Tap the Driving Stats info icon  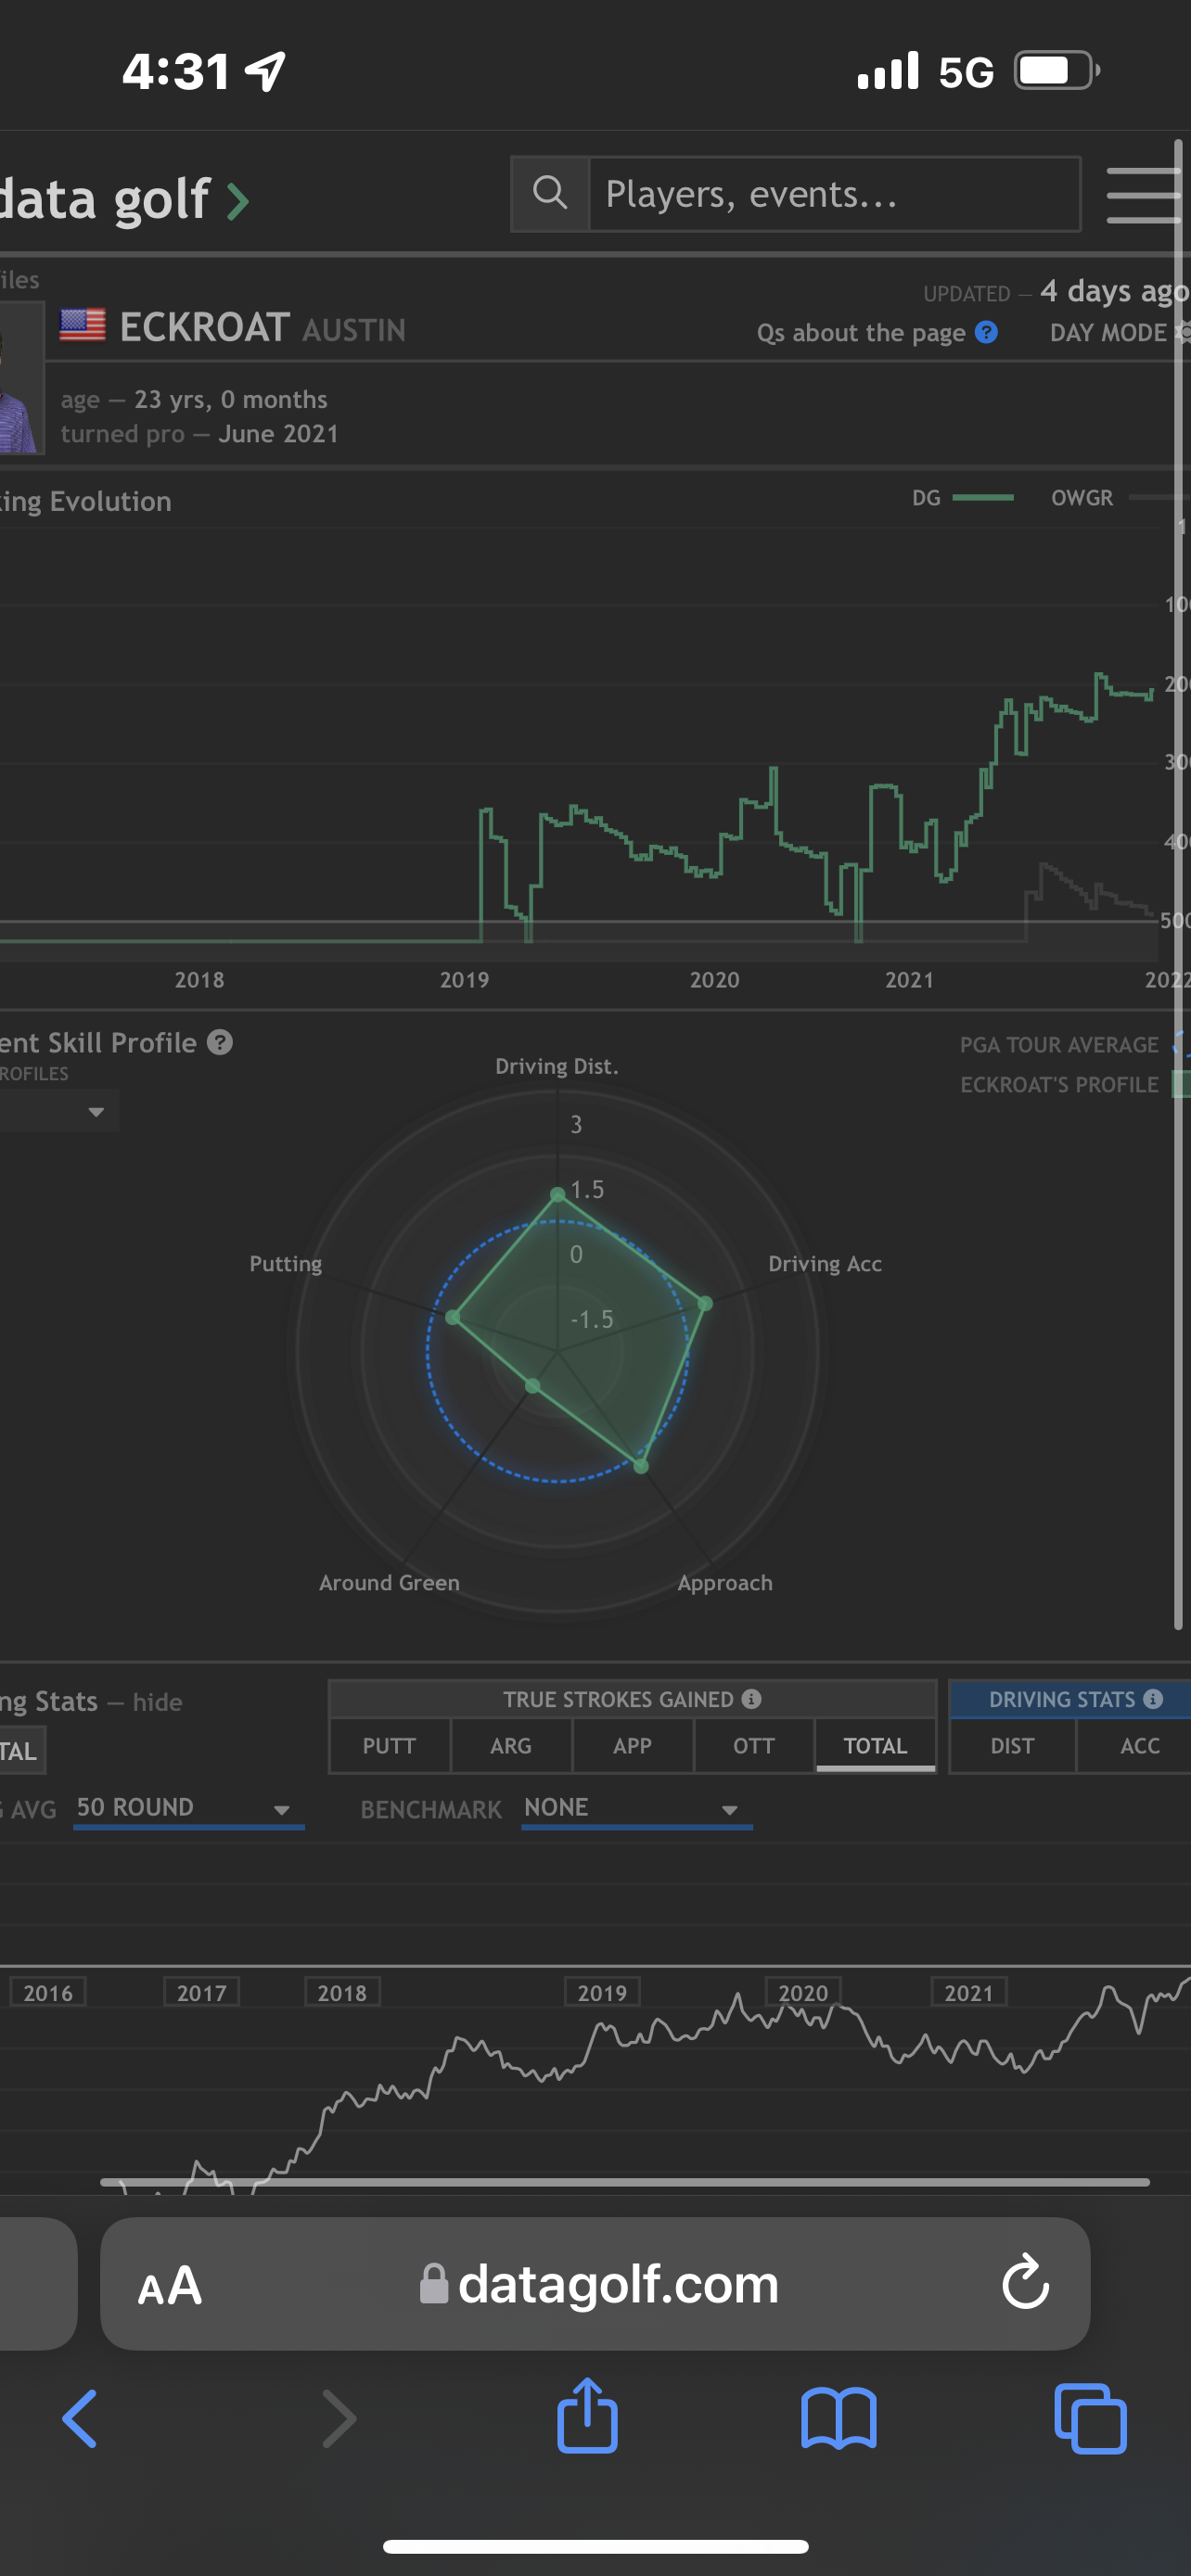(1153, 1699)
